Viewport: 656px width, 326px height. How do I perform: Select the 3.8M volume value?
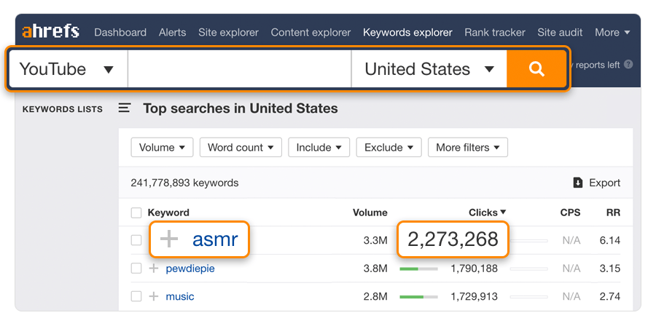pos(375,269)
